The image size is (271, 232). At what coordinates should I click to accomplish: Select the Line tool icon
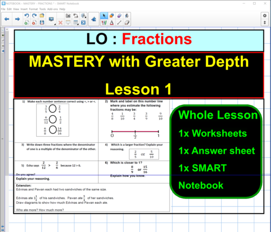click(119, 23)
